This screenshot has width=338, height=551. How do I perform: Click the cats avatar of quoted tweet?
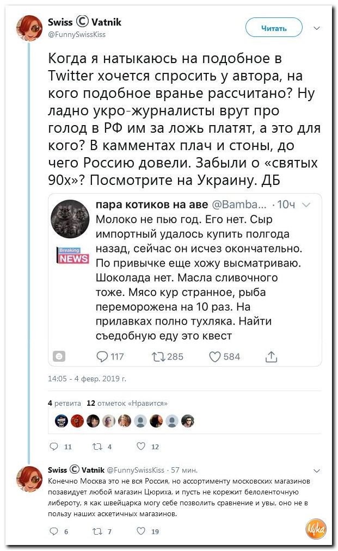tap(70, 219)
